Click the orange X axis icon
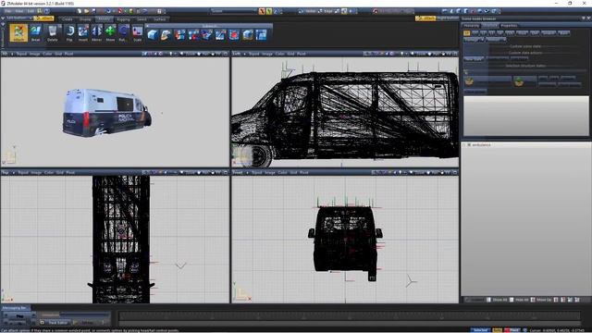The image size is (592, 333). pyautogui.click(x=262, y=11)
